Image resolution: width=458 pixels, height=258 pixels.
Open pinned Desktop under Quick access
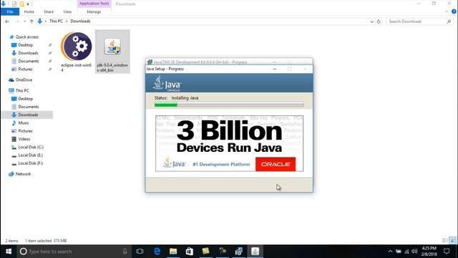coord(25,45)
